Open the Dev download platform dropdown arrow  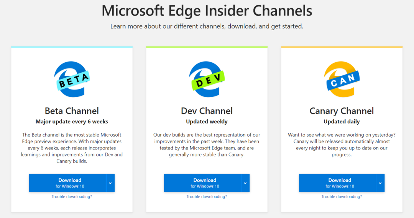[x=245, y=183]
